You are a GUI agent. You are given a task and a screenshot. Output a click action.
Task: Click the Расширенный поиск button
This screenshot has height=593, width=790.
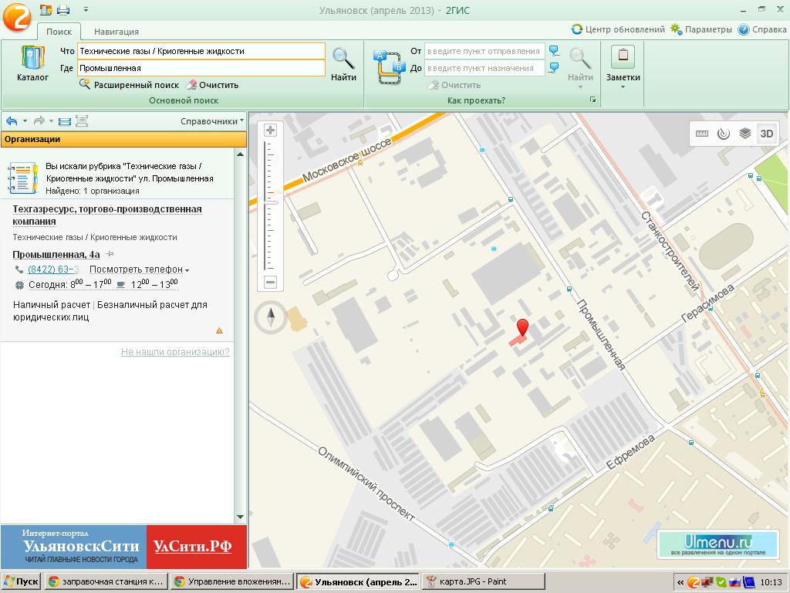click(129, 85)
